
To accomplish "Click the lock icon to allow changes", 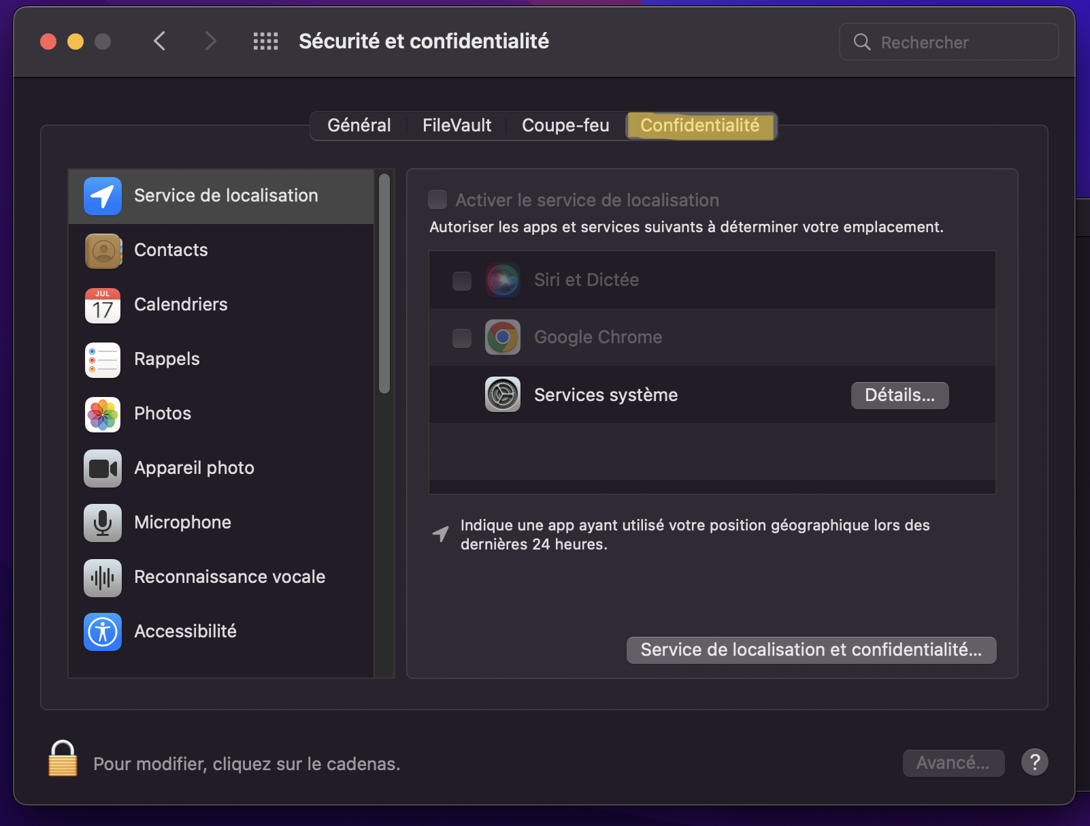I will (62, 758).
